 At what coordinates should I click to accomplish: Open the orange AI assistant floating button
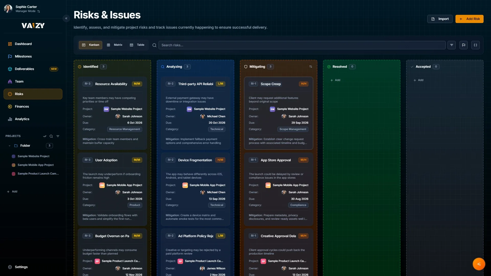pos(479,264)
